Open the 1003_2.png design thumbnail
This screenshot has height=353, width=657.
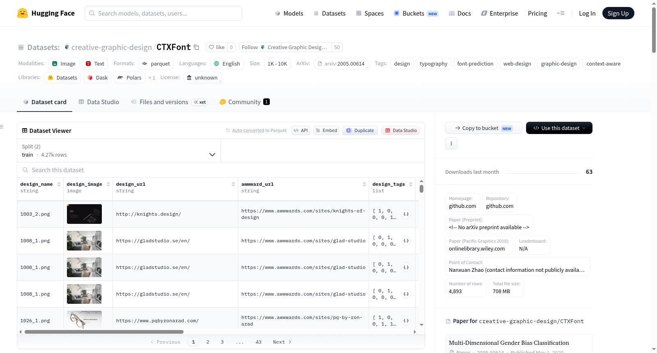[84, 214]
